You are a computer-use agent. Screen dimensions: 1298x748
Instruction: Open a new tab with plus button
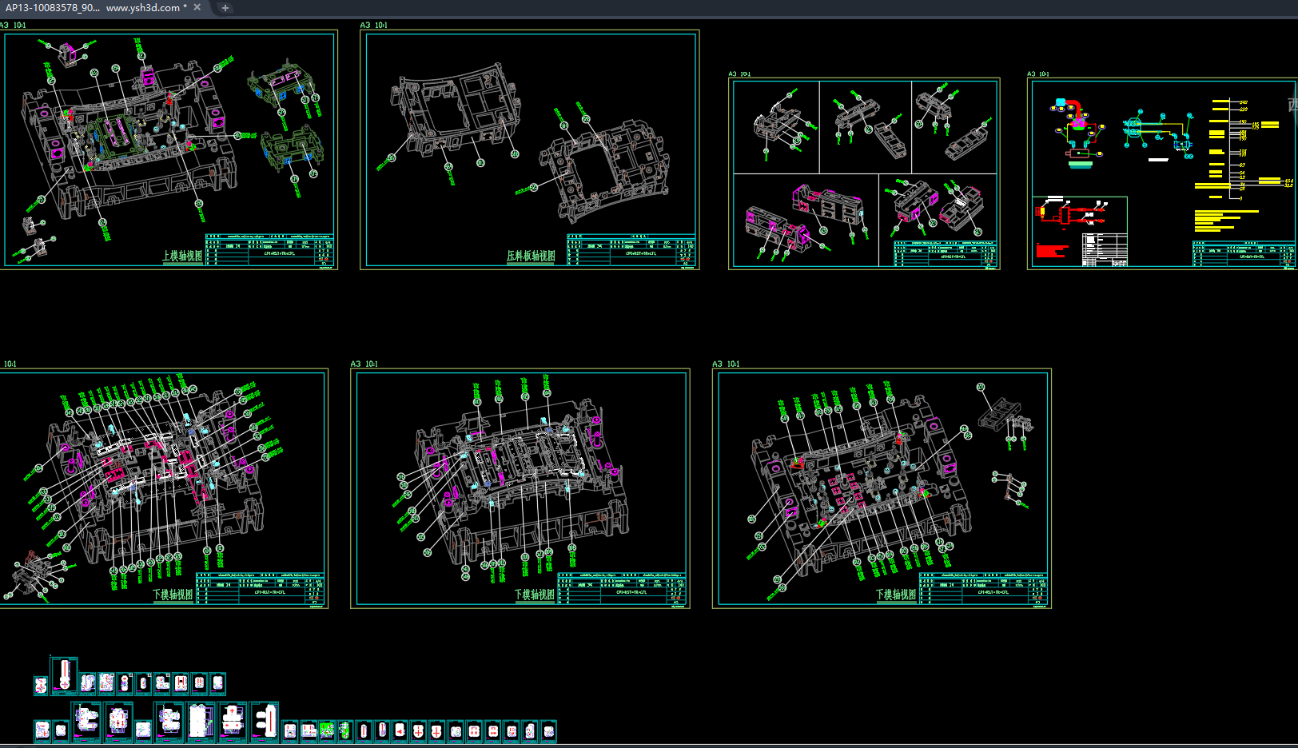tap(225, 8)
